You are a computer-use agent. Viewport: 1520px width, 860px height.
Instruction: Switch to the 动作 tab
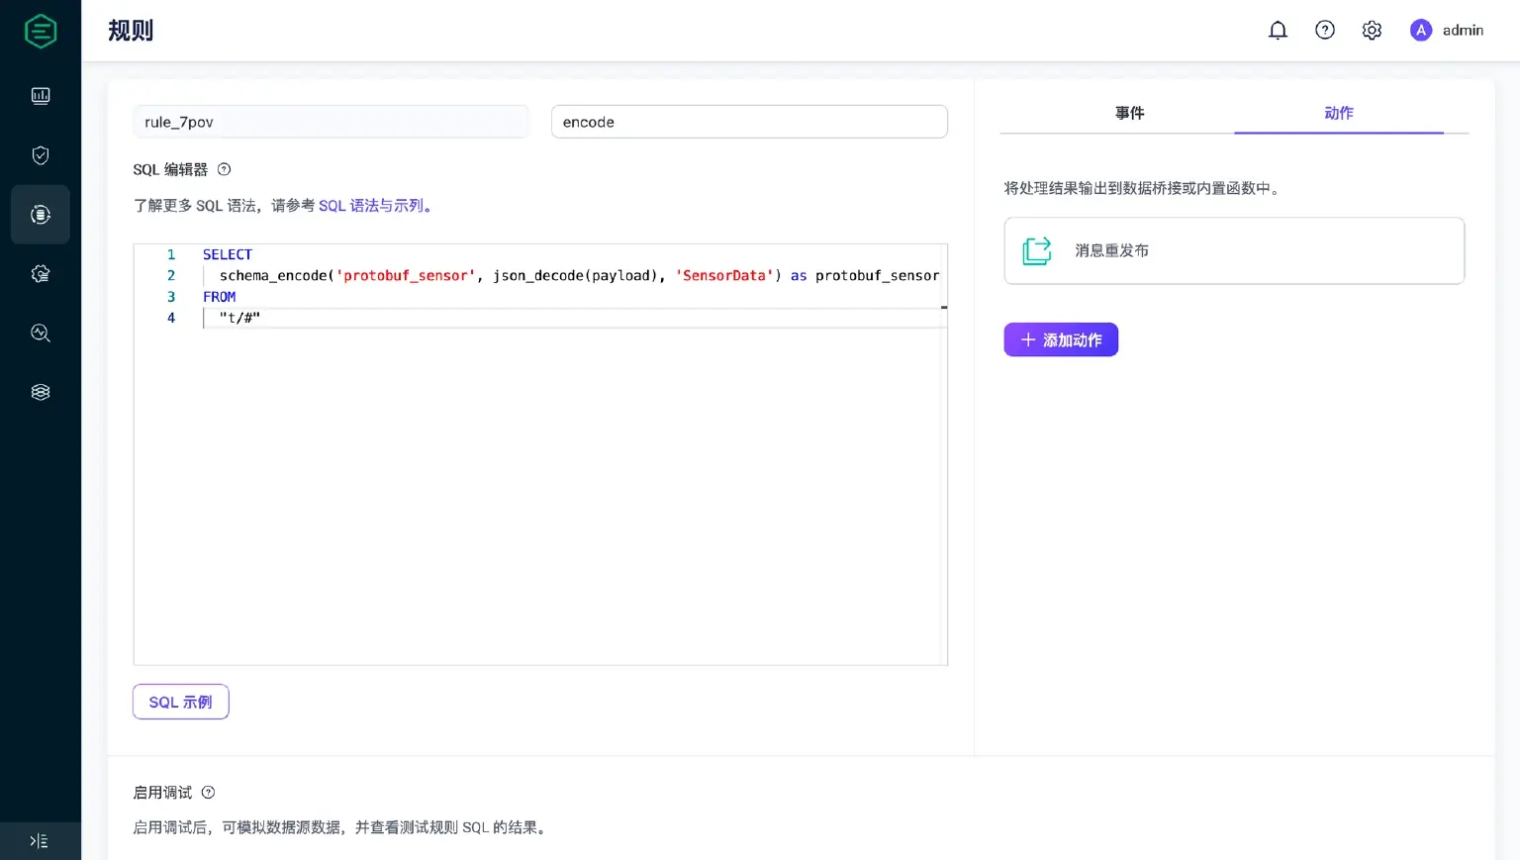[1338, 113]
